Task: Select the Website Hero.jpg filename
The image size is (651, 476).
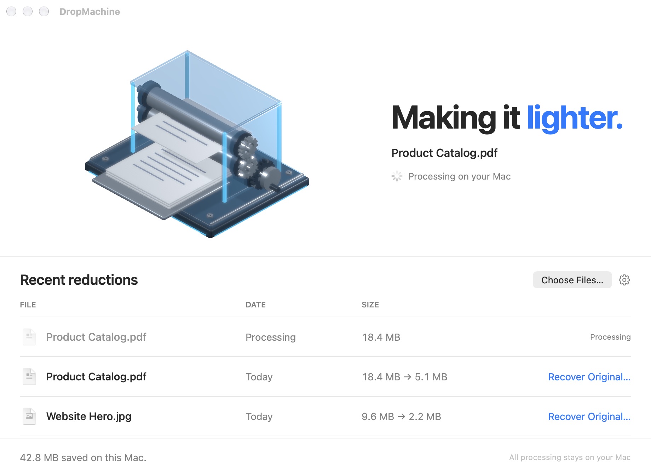Action: (x=89, y=416)
